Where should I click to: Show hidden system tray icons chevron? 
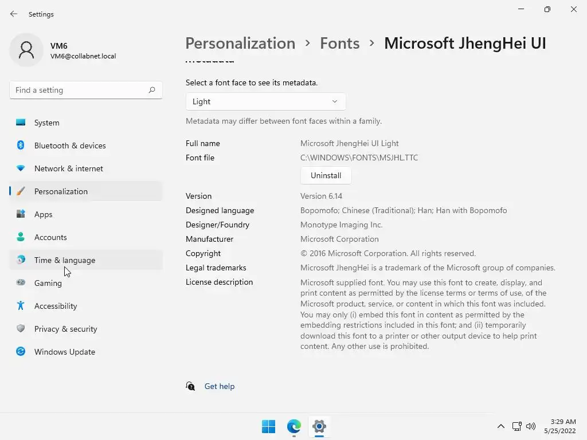[500, 426]
